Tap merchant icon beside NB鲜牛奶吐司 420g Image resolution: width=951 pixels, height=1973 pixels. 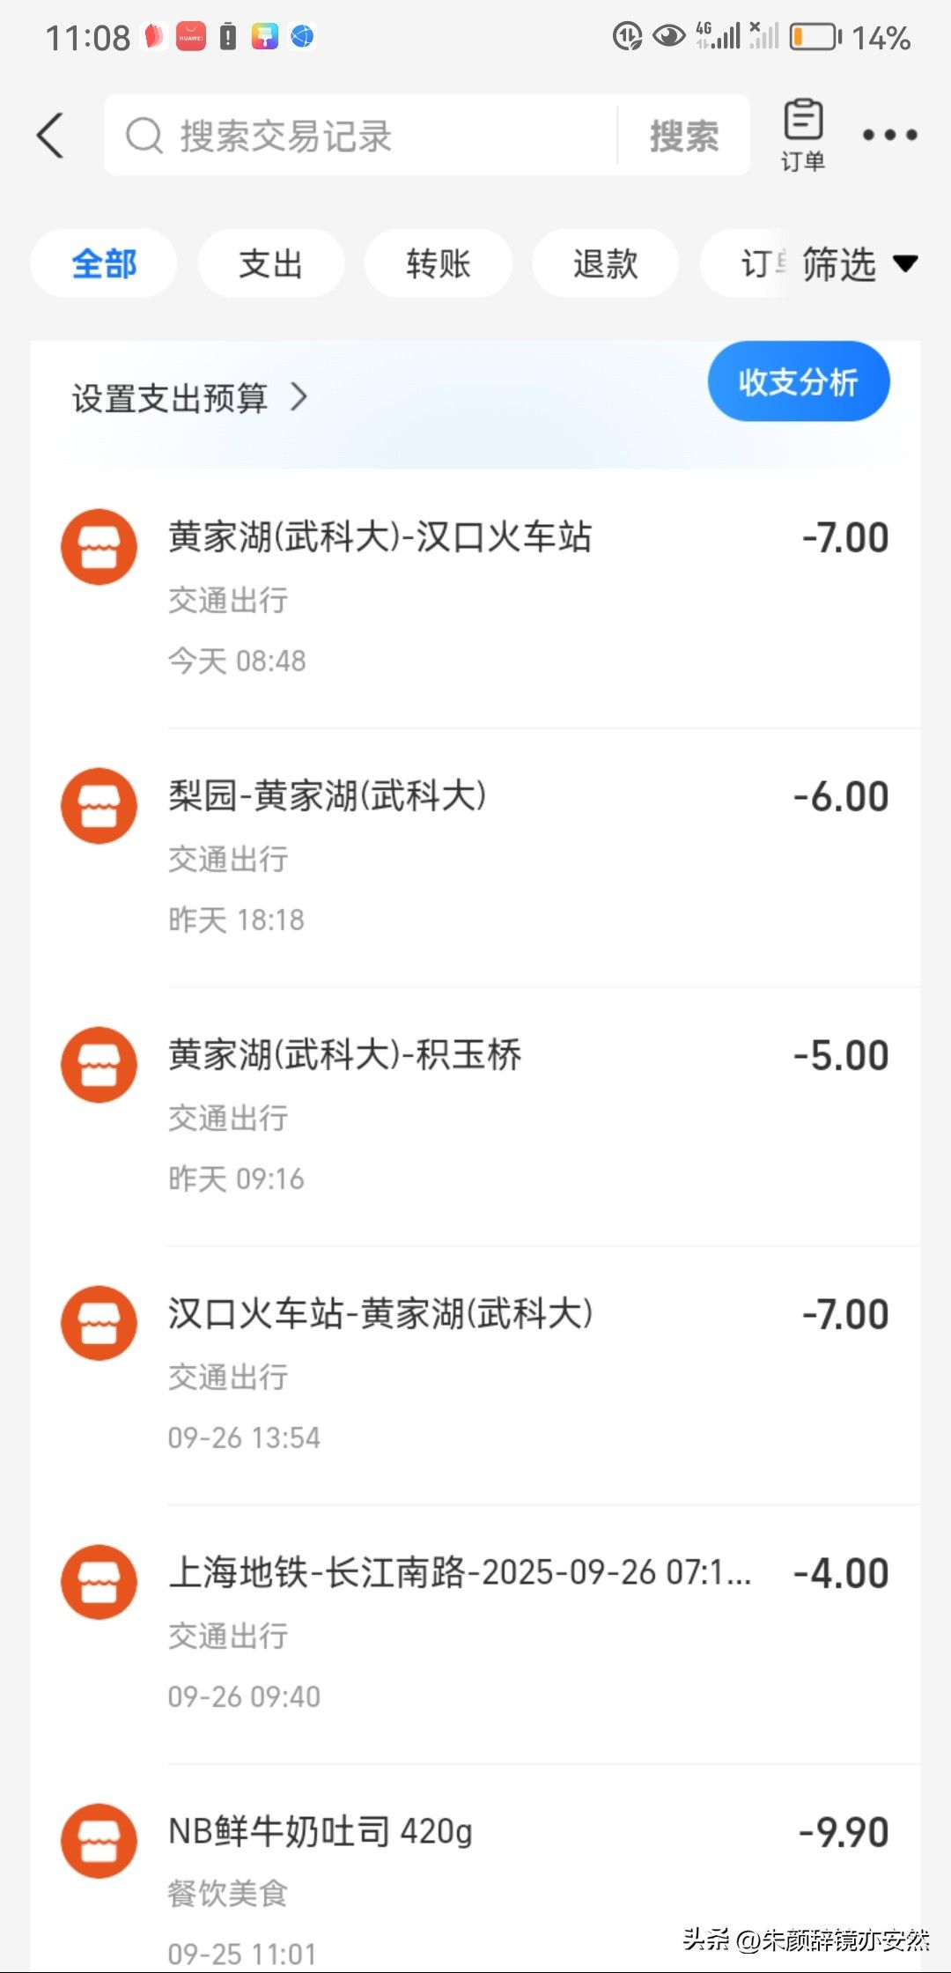(x=99, y=1840)
